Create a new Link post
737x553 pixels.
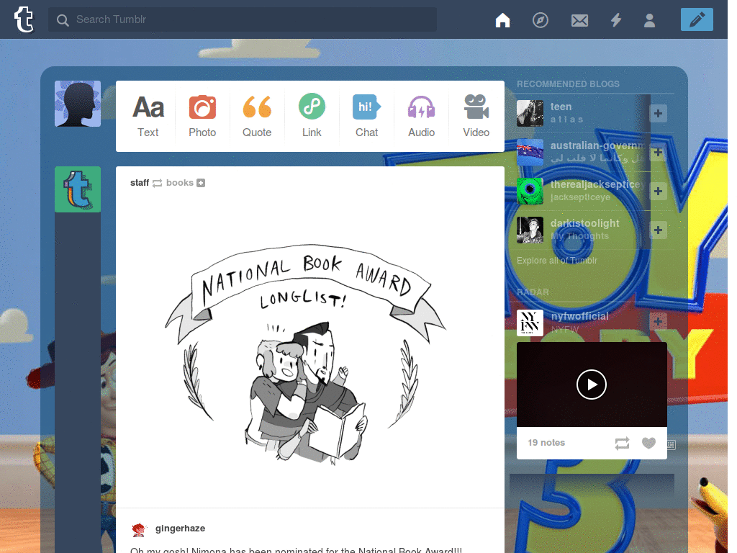point(312,116)
